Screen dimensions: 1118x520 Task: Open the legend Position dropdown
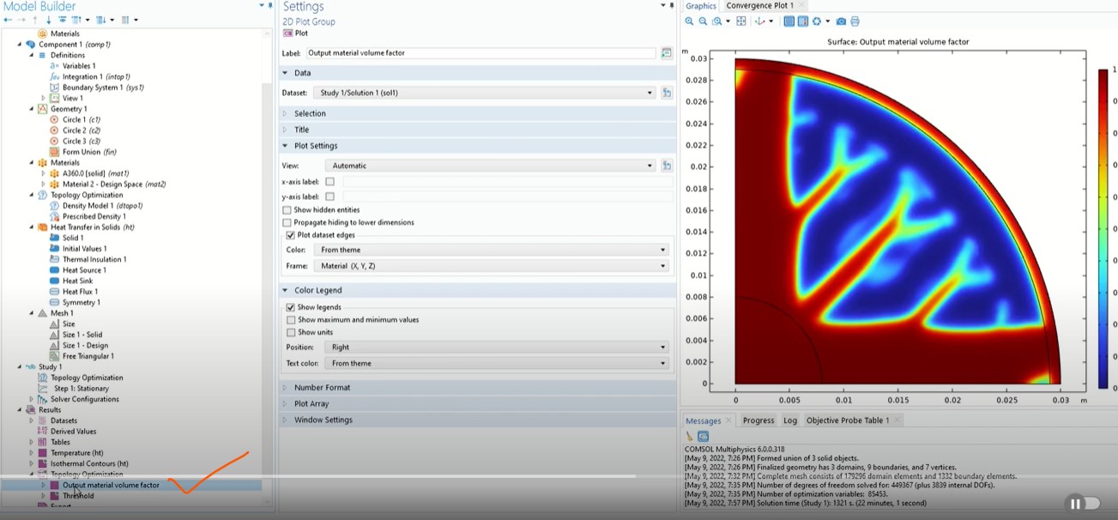(x=497, y=348)
